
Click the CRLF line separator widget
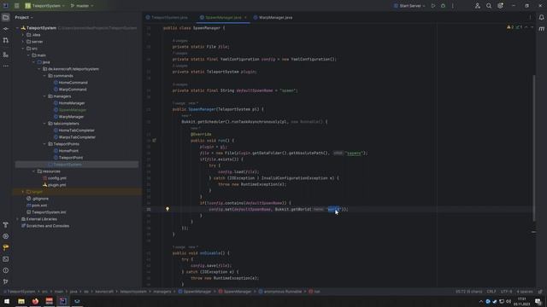491,292
